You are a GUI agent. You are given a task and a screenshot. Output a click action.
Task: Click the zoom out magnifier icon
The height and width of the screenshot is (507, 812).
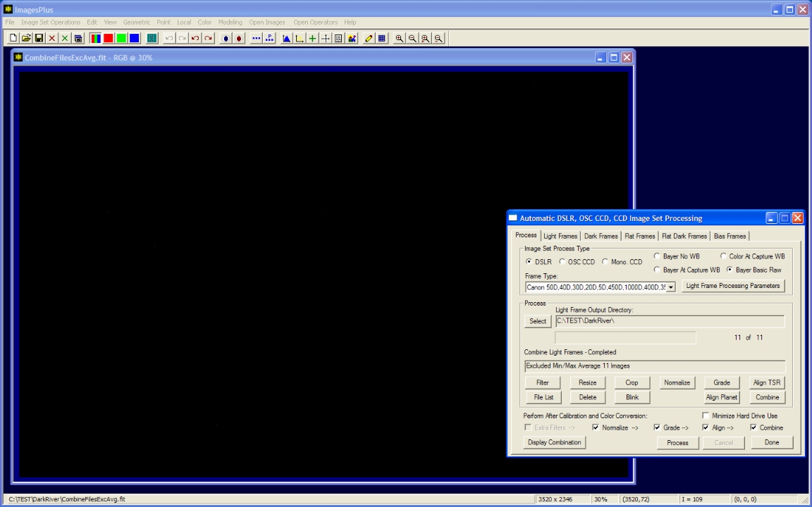point(412,38)
